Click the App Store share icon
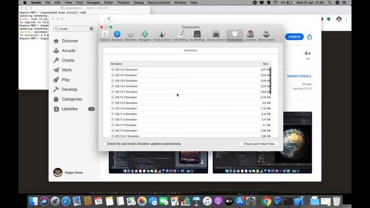Screen dimensions: 370x208 point(309,36)
